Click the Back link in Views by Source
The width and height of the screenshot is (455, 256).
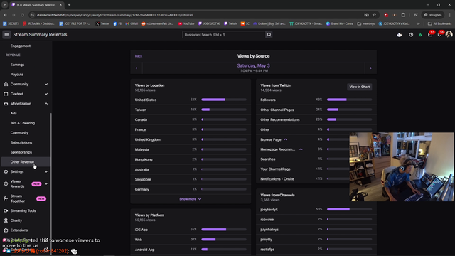139,56
